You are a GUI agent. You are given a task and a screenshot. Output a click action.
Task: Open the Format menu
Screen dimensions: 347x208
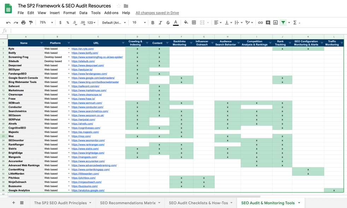point(70,13)
